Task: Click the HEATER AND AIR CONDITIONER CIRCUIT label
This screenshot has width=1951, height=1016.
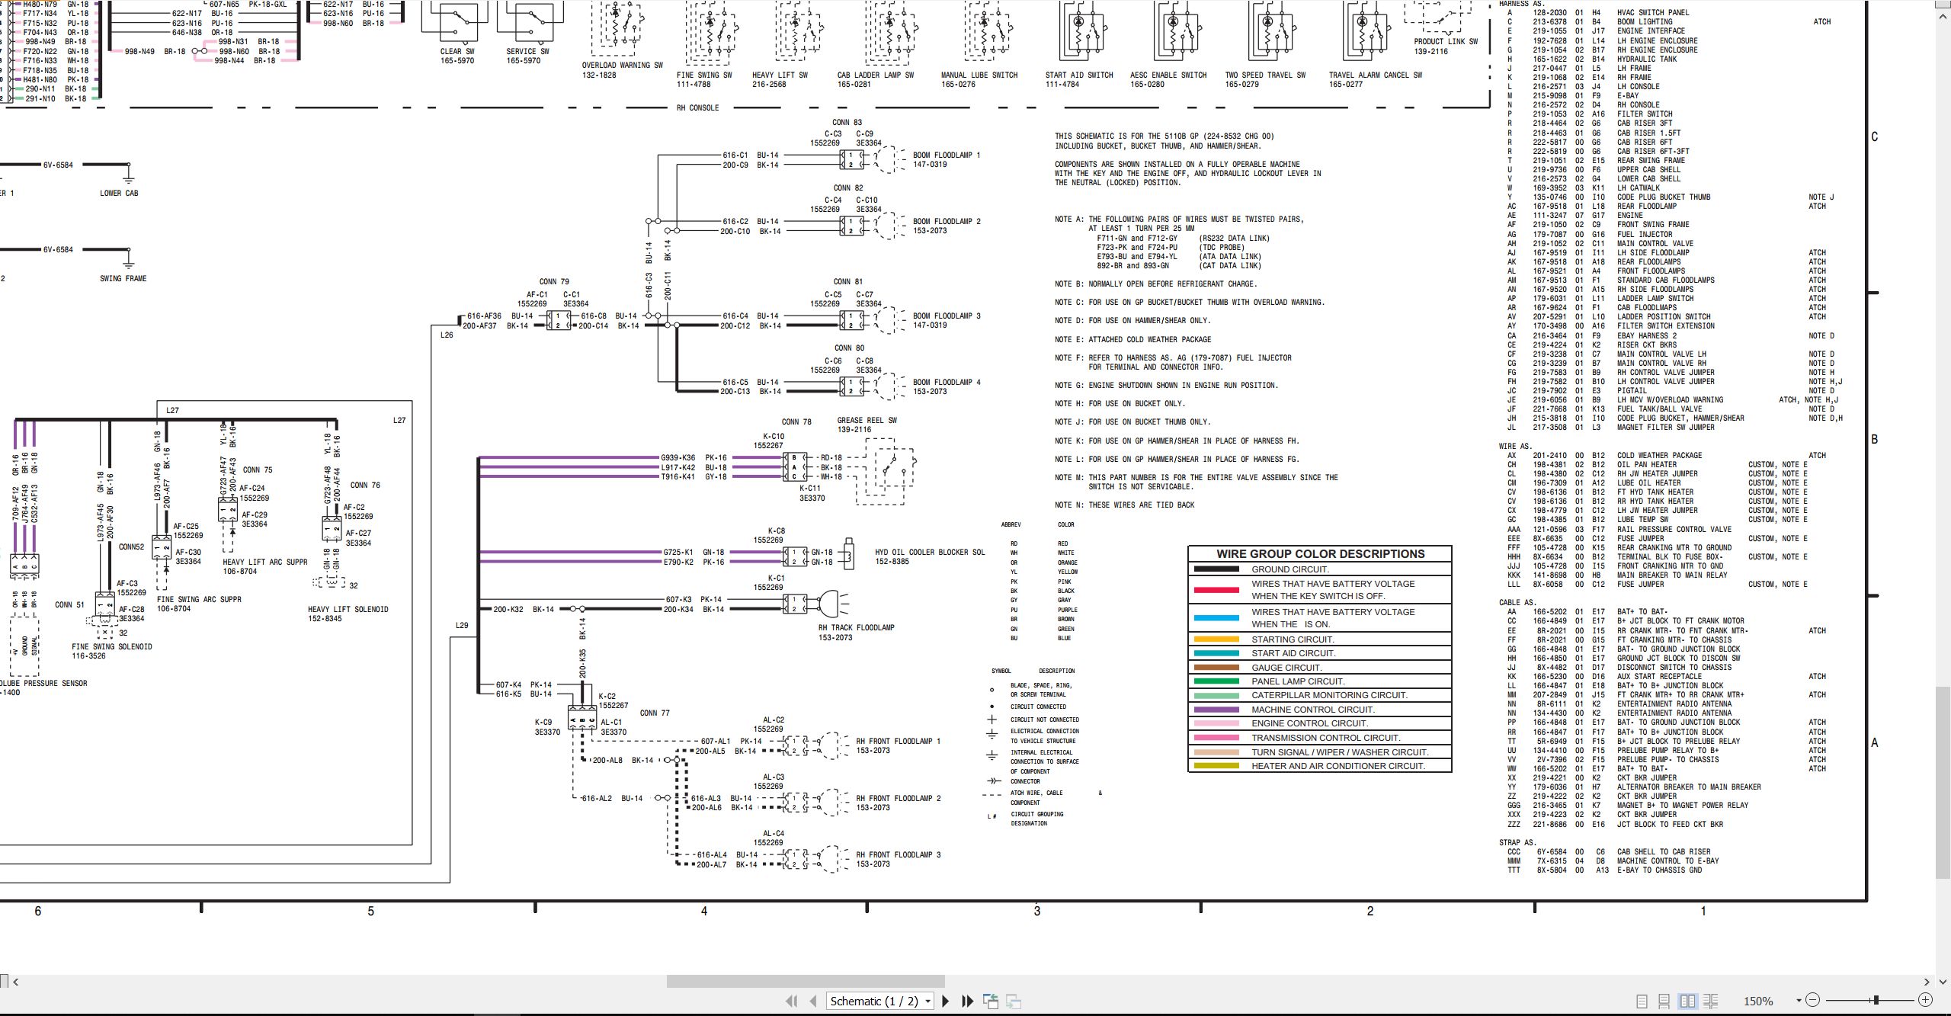Action: pos(1338,766)
